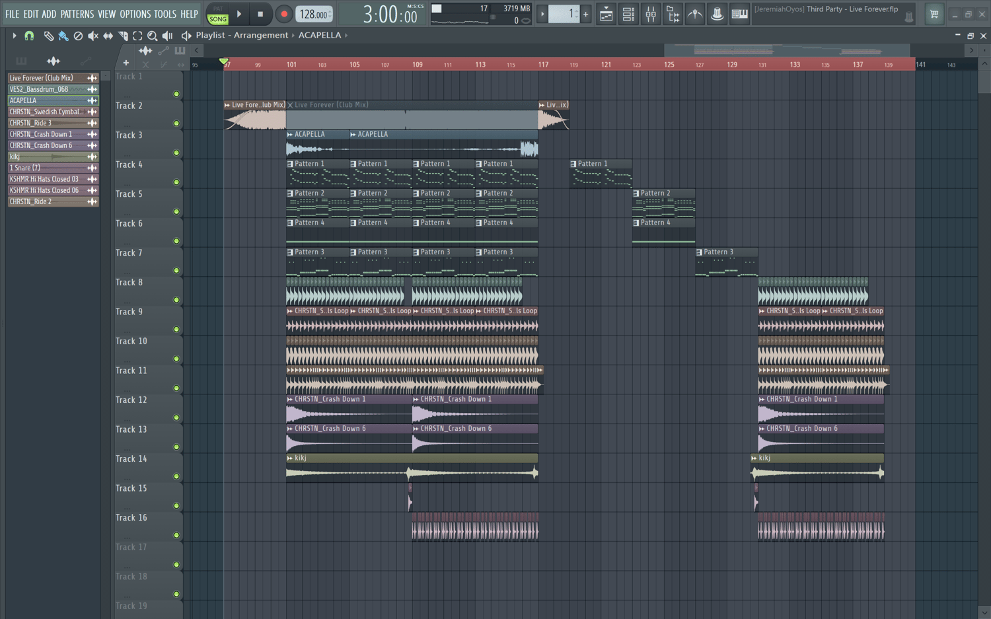
Task: Open the Browser view icon
Action: [x=673, y=14]
